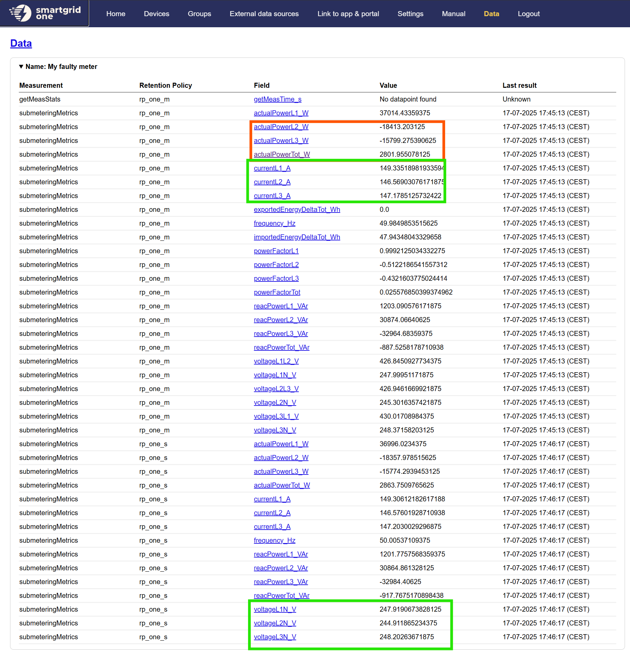Open the Manual page
This screenshot has height=651, width=630.
pyautogui.click(x=454, y=14)
